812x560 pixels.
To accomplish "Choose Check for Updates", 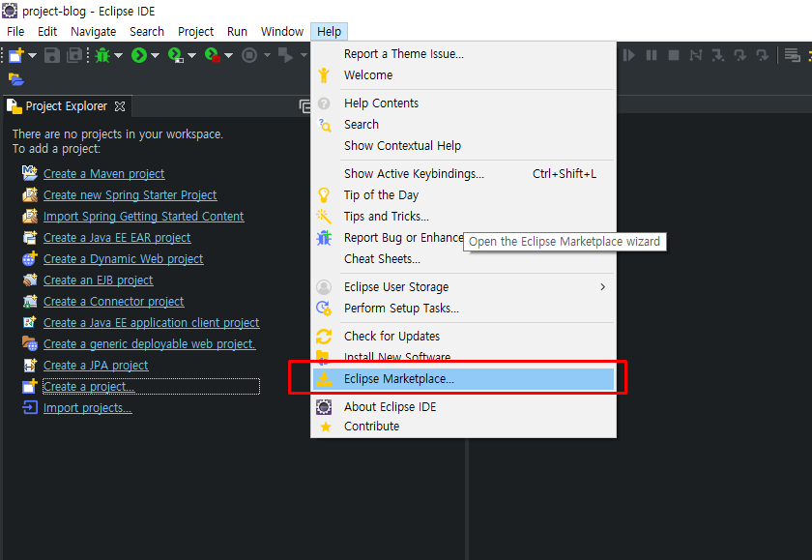I will [x=463, y=337].
